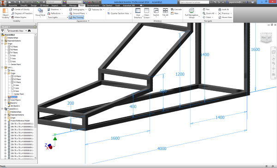The image size is (277, 168).
Task: Switch to the 3D Model ribbon tab
Action: (44, 6)
